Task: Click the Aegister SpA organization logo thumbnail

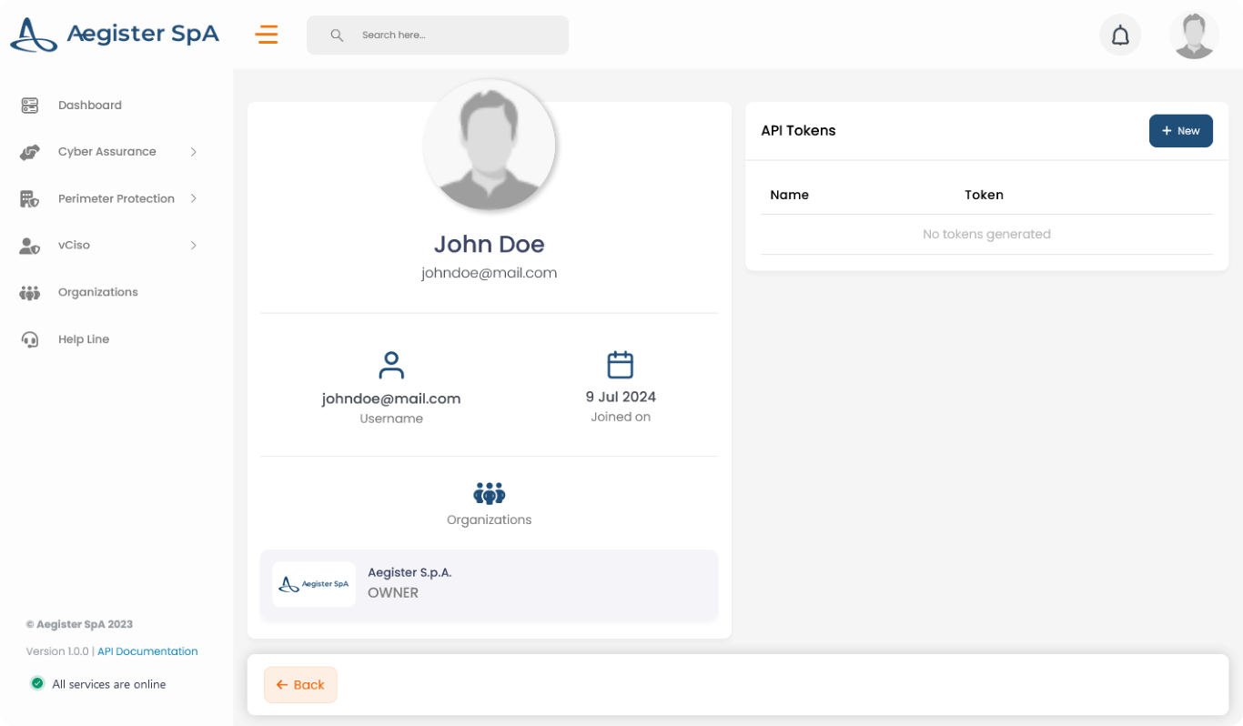Action: click(x=314, y=584)
